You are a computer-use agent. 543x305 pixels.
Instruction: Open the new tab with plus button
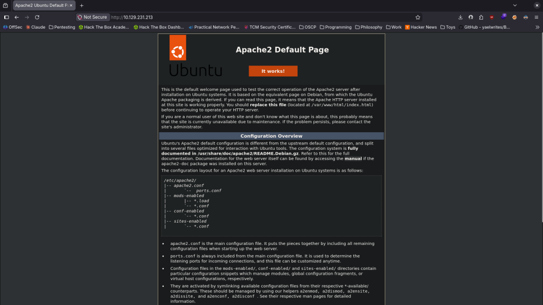coord(82,5)
